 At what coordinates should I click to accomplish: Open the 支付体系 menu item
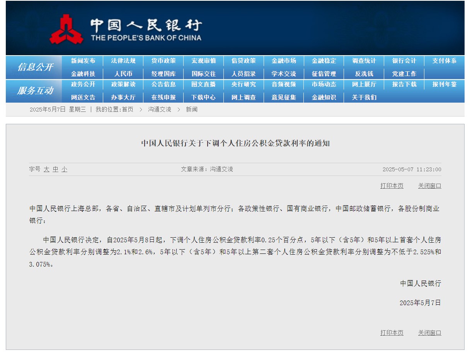tap(444, 61)
